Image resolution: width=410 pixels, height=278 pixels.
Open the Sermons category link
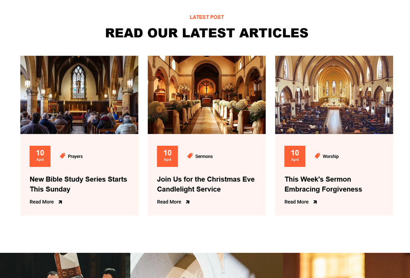[204, 156]
